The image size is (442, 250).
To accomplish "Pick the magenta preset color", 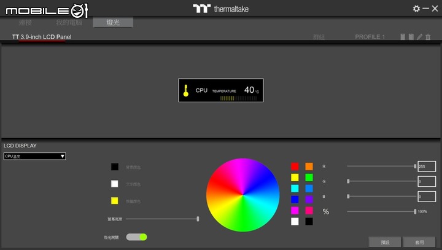I will coord(295,210).
